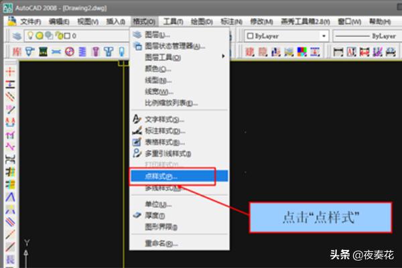Open the 文件(F) menu
402x268 pixels.
click(x=31, y=21)
